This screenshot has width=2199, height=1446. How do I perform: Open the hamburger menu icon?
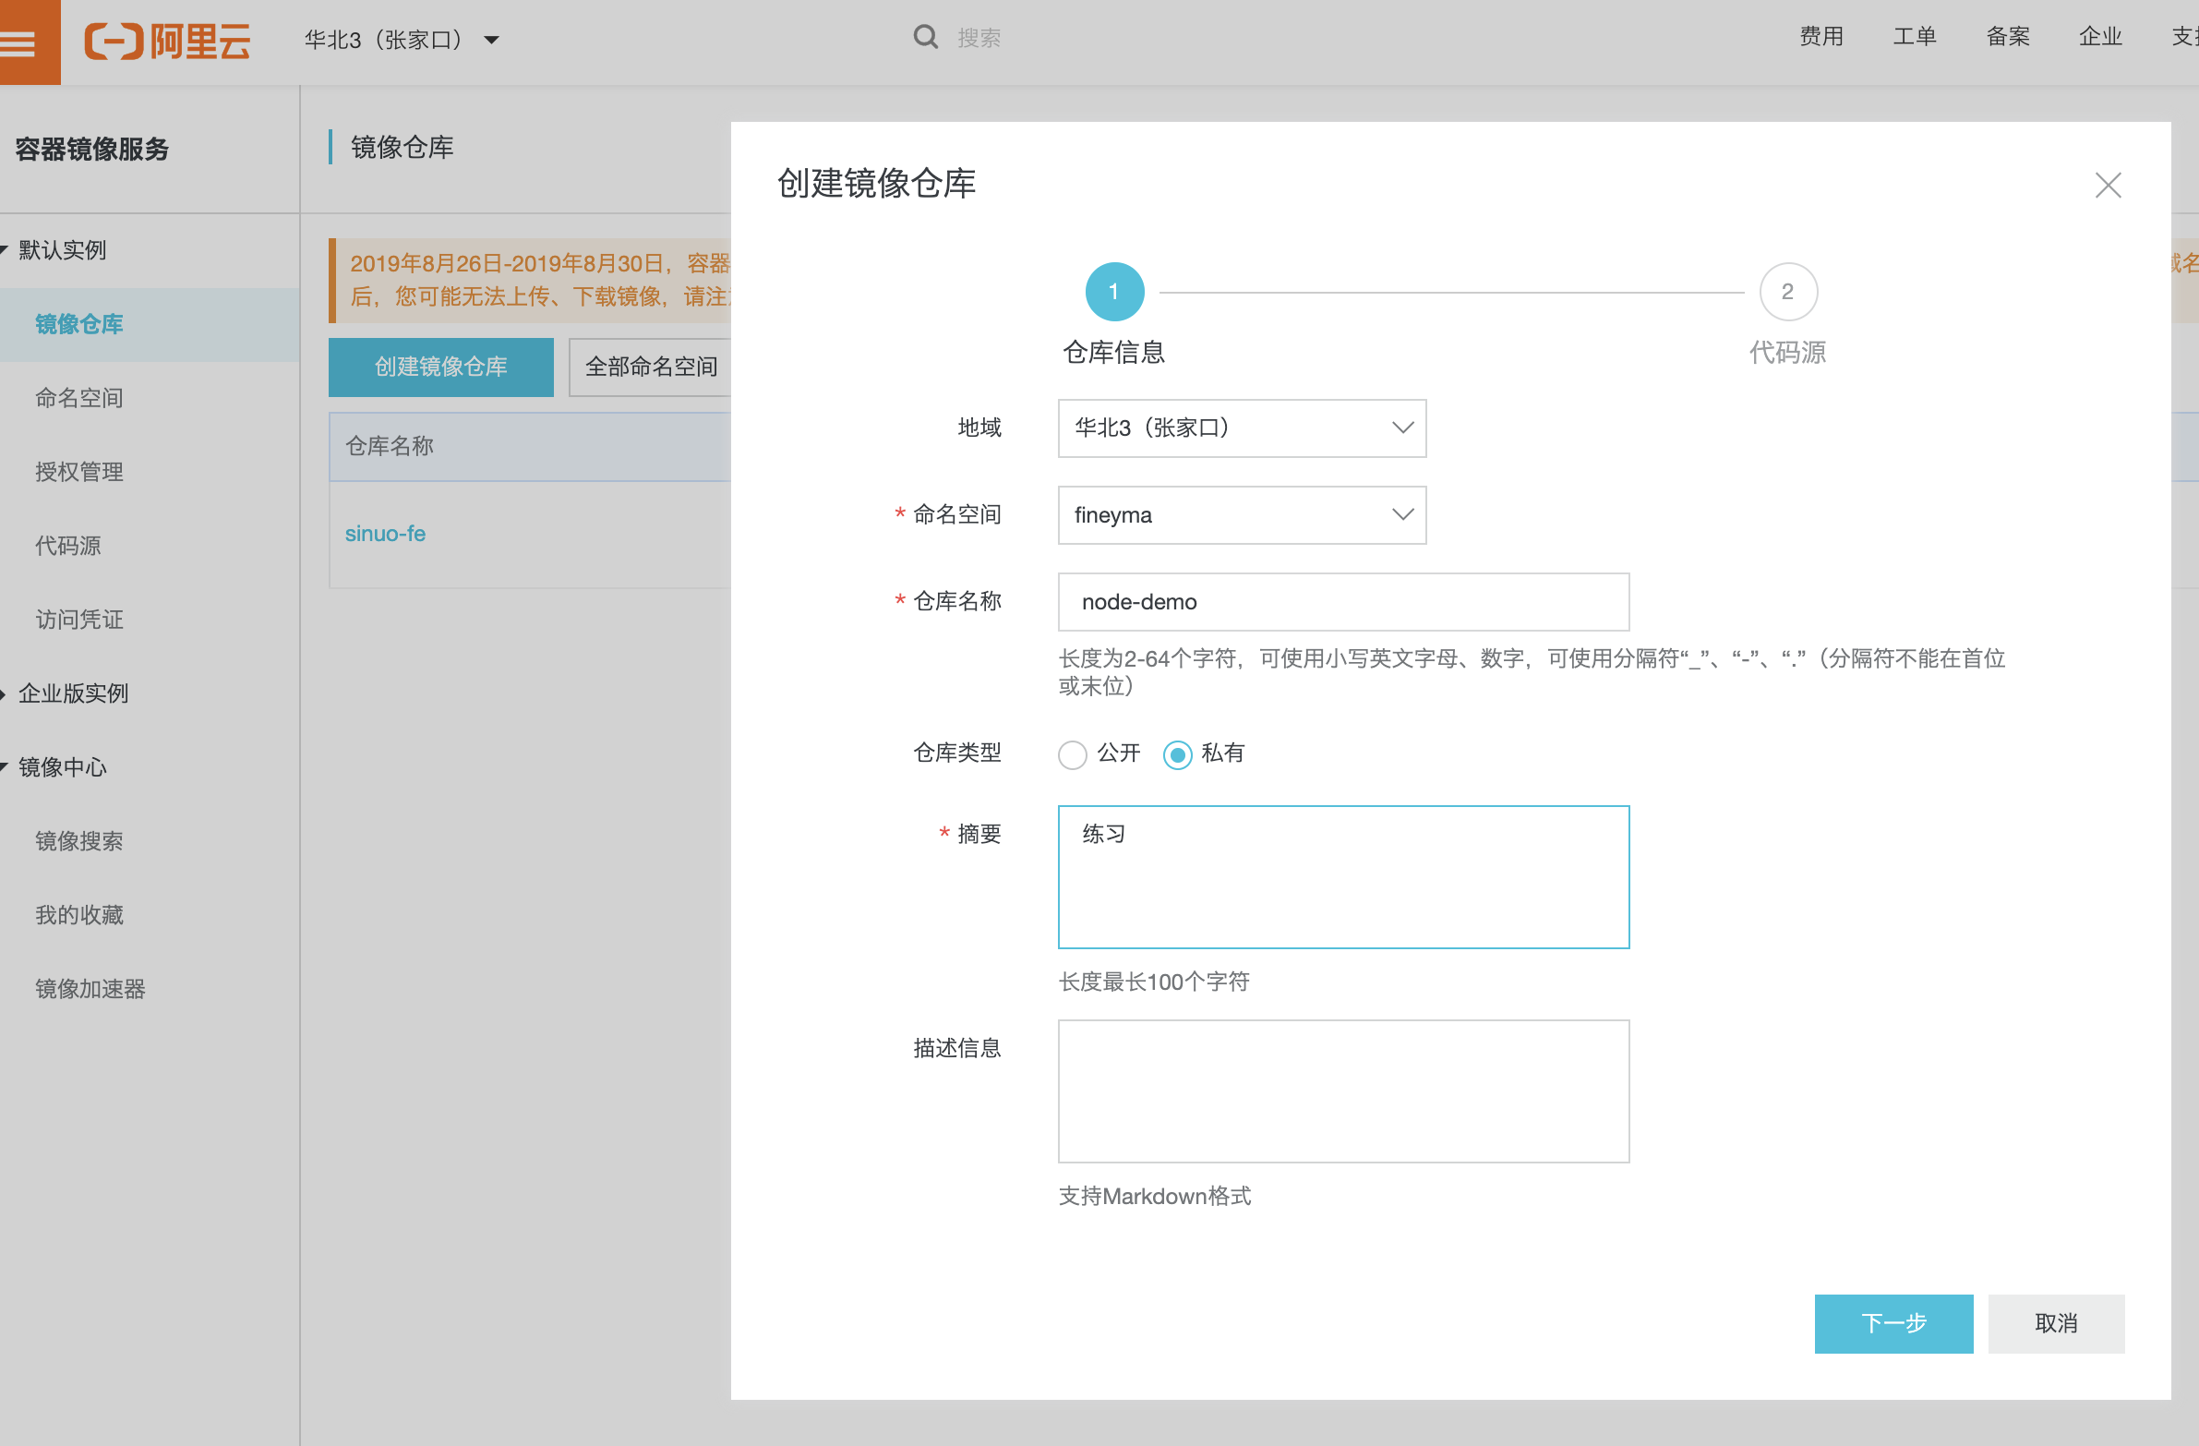coord(18,42)
